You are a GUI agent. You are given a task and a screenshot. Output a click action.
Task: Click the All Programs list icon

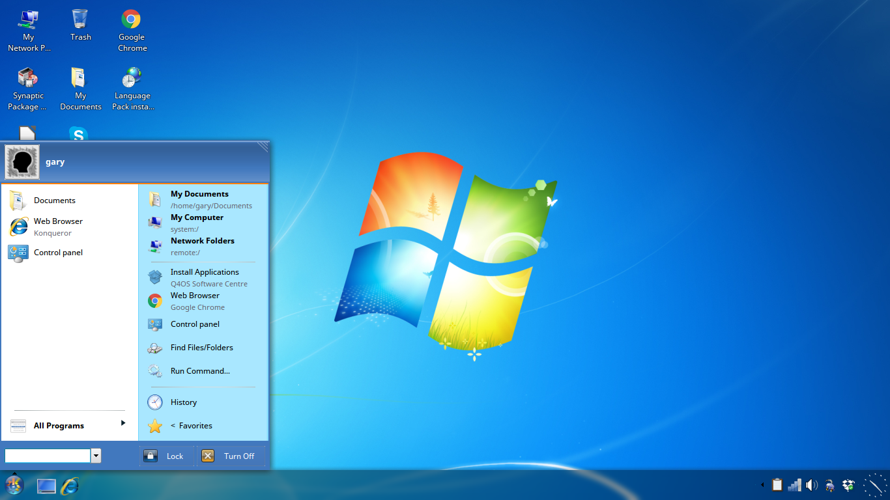click(18, 426)
